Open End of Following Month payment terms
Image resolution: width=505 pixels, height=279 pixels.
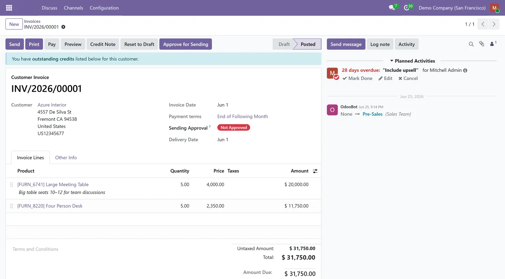point(242,116)
